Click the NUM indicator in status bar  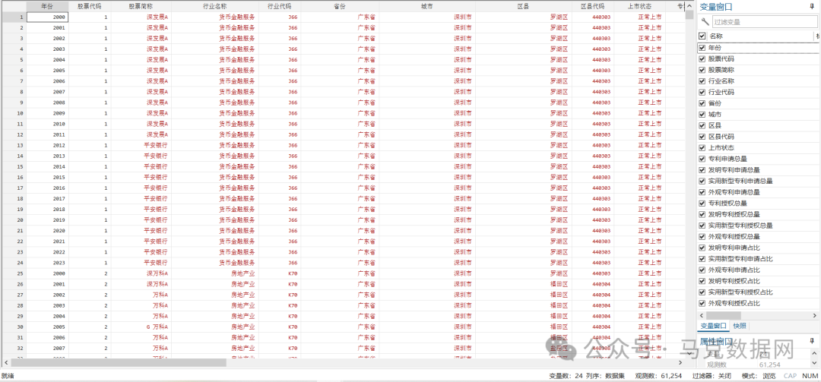810,376
